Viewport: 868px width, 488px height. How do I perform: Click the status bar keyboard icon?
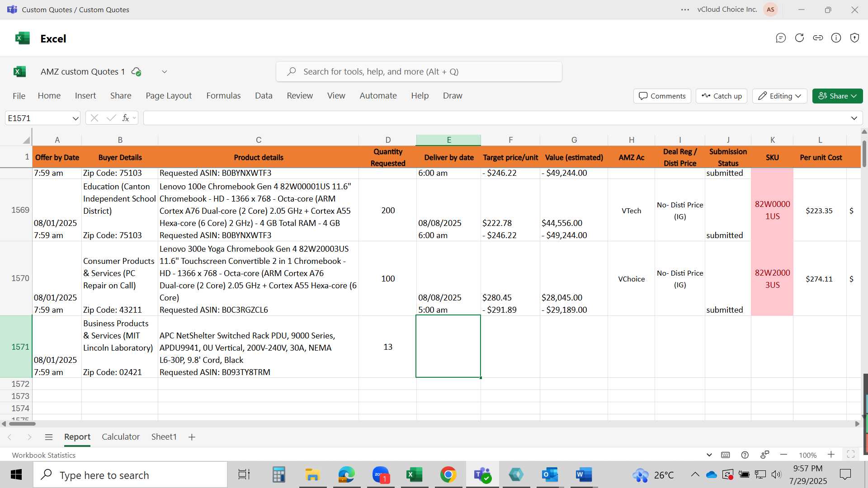(x=726, y=455)
